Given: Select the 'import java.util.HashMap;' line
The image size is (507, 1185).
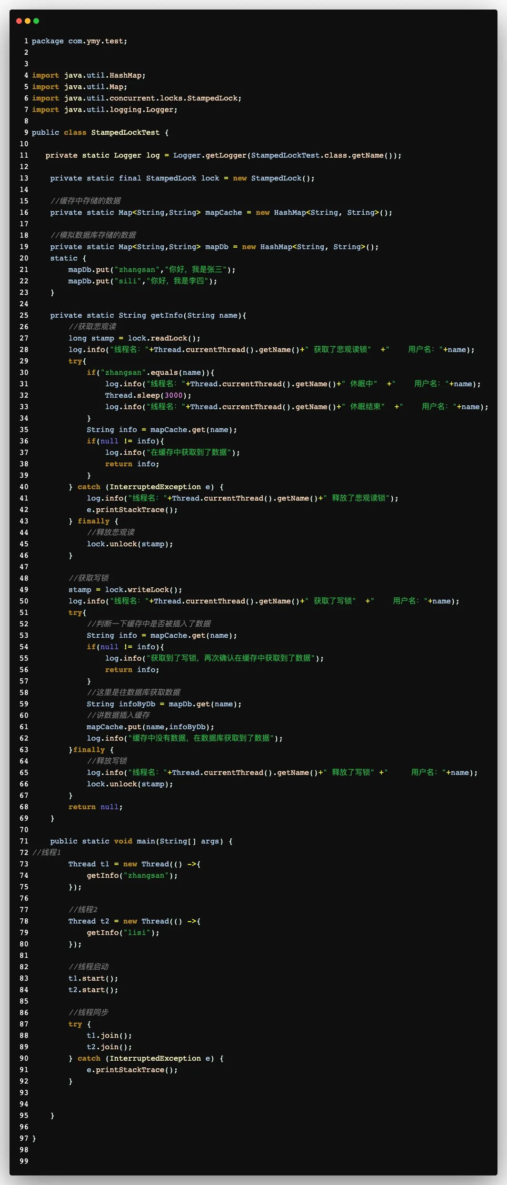Looking at the screenshot, I should pyautogui.click(x=89, y=75).
